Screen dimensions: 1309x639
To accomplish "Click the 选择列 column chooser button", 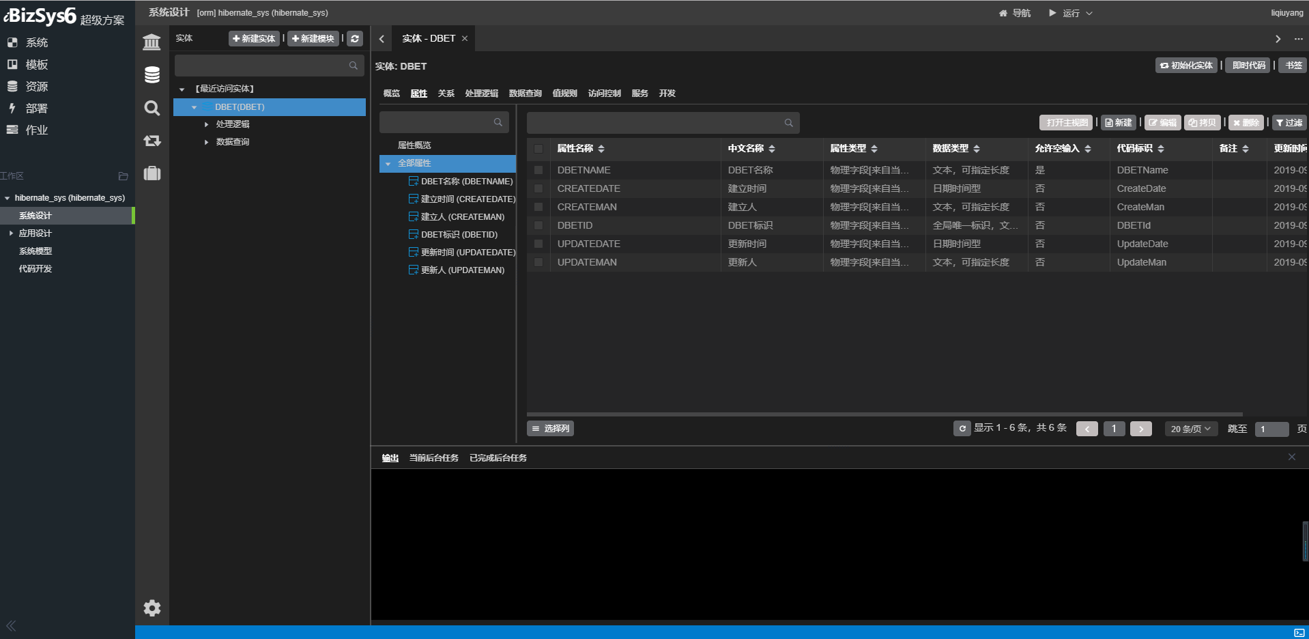I will pyautogui.click(x=550, y=429).
